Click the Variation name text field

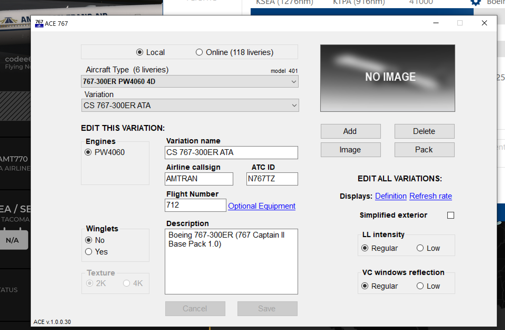click(231, 153)
